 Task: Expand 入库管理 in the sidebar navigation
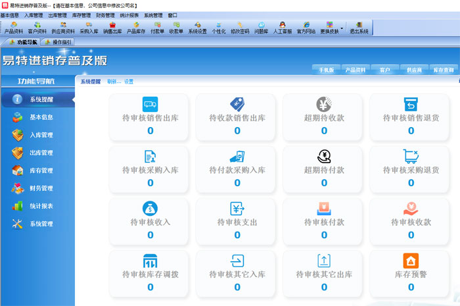41,135
